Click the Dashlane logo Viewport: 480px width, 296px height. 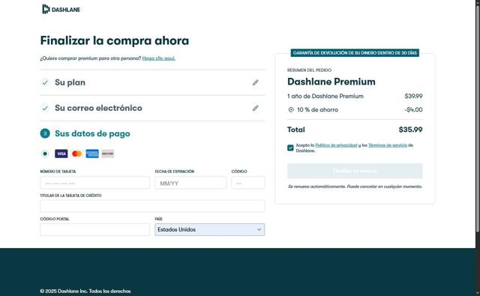click(x=61, y=9)
